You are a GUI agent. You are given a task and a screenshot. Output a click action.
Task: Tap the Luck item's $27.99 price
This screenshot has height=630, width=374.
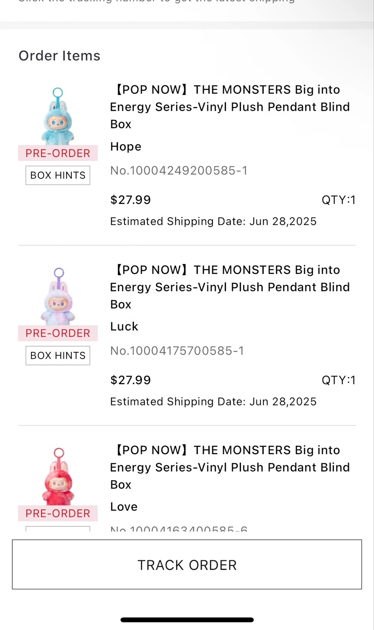click(x=130, y=380)
